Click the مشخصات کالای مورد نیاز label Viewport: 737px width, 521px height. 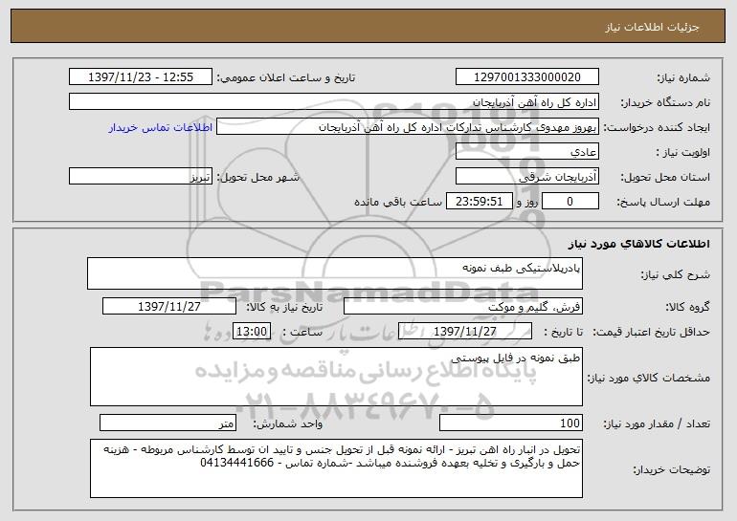coord(649,379)
